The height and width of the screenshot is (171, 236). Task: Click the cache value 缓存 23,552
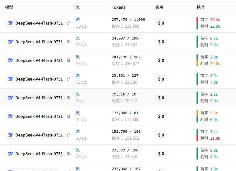tap(124, 45)
